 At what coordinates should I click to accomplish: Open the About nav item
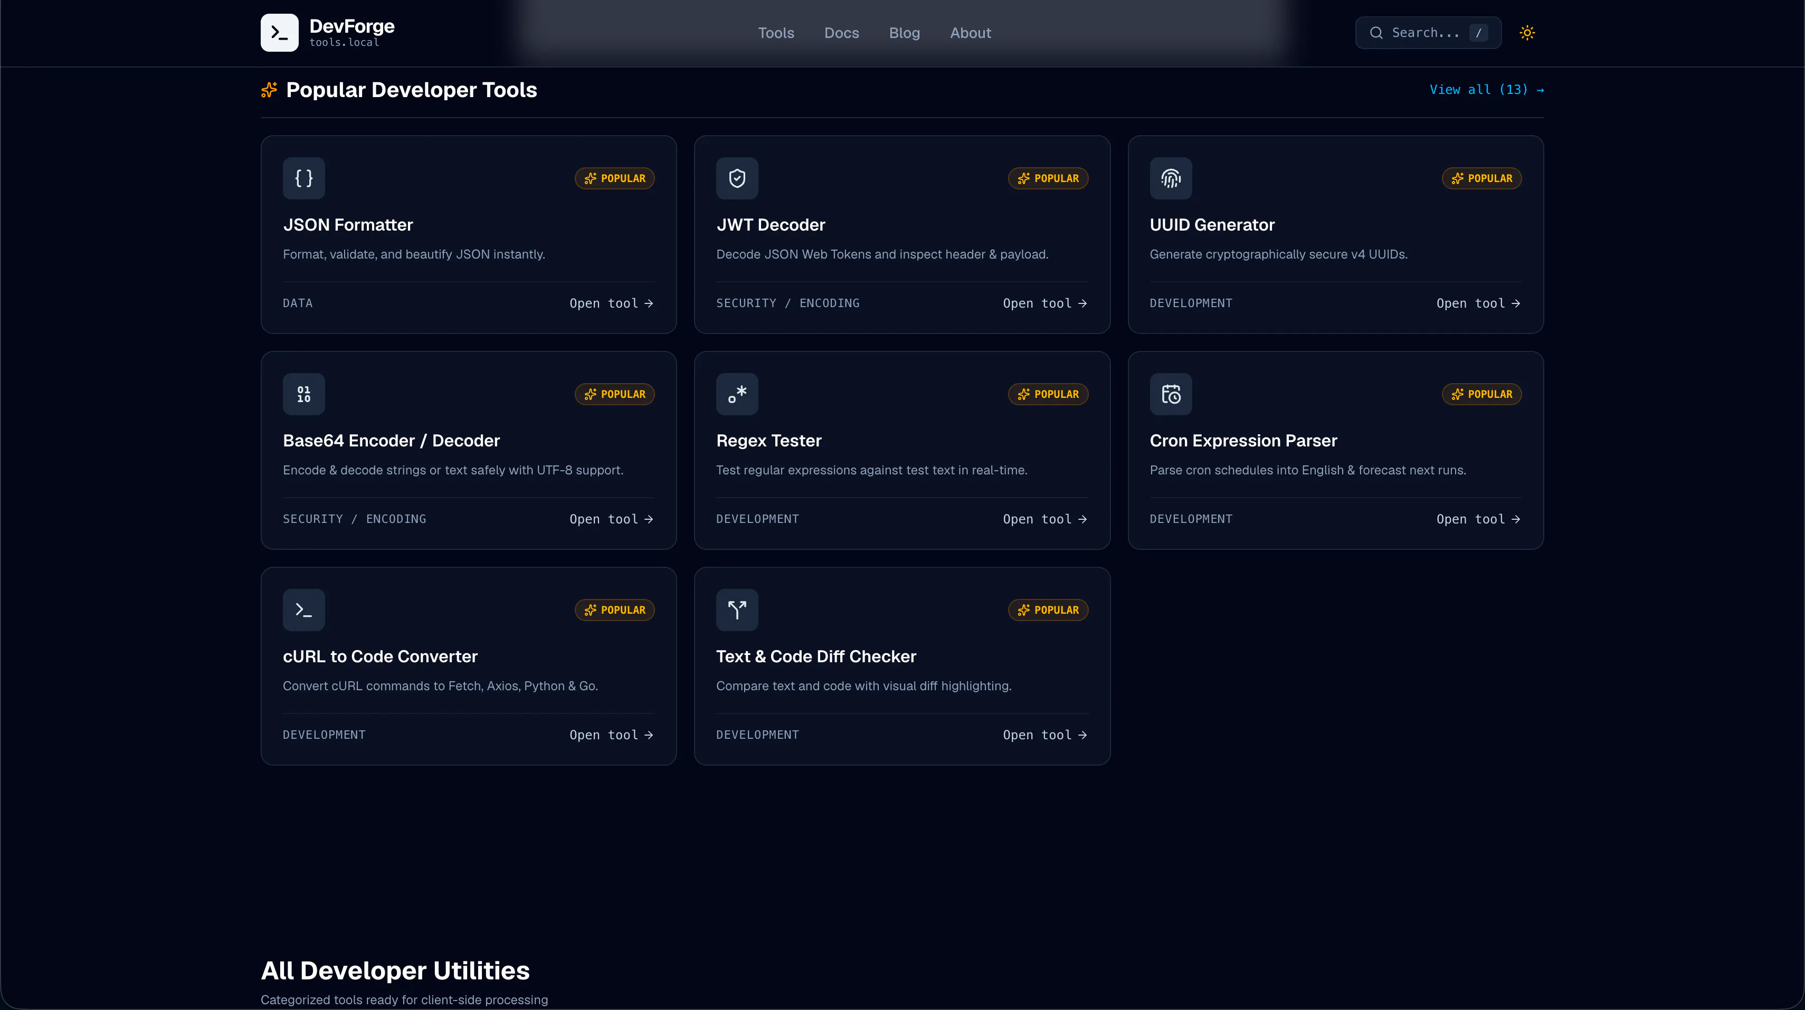pos(970,33)
